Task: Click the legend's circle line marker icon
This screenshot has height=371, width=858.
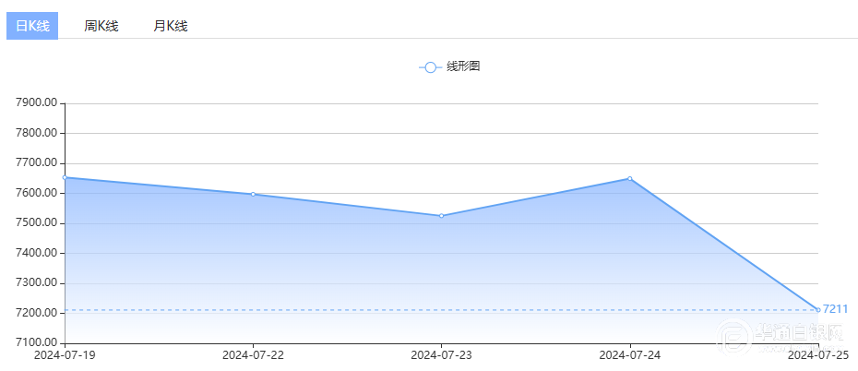Action: pos(430,67)
